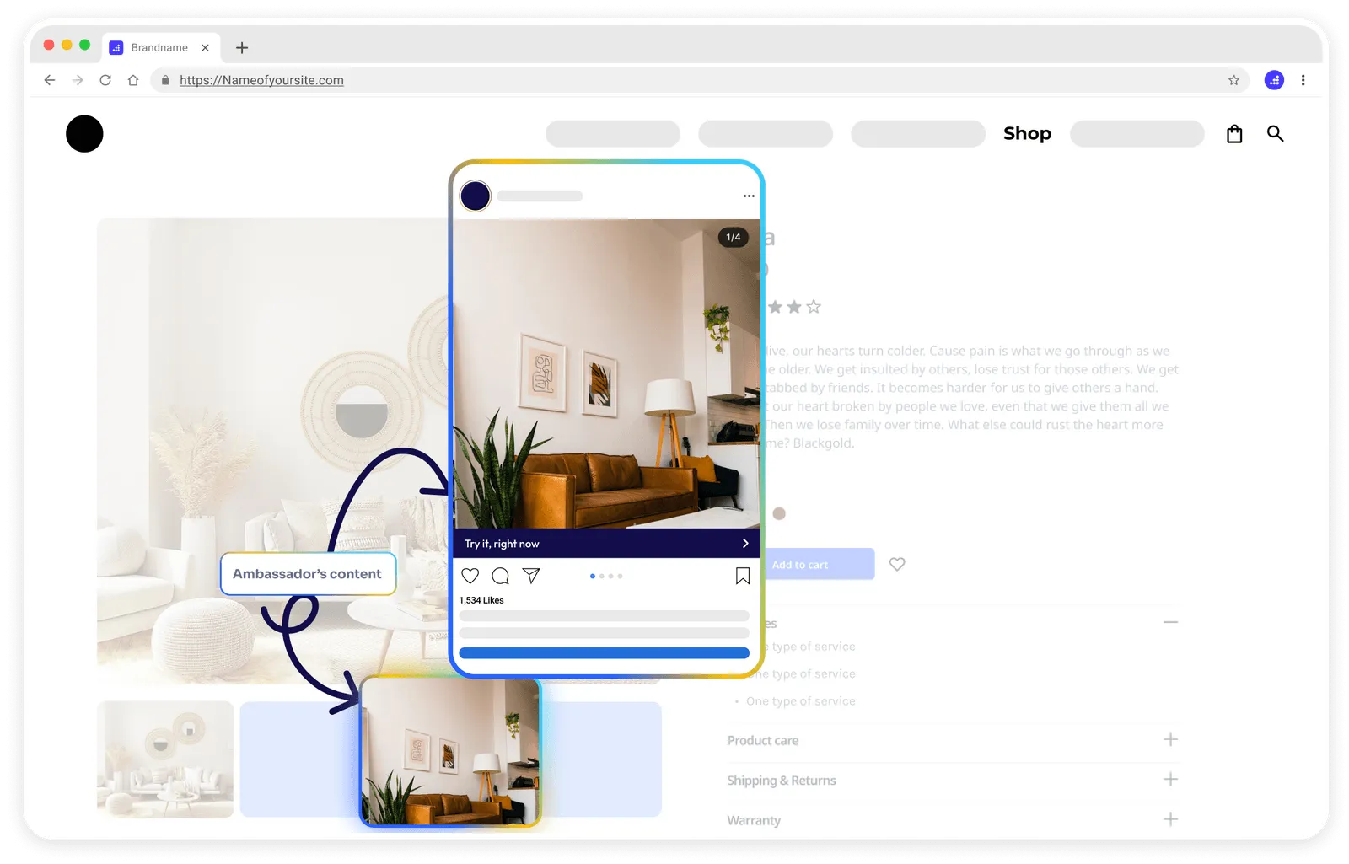The image size is (1349, 864).
Task: Open comments via speech bubble icon
Action: (501, 576)
